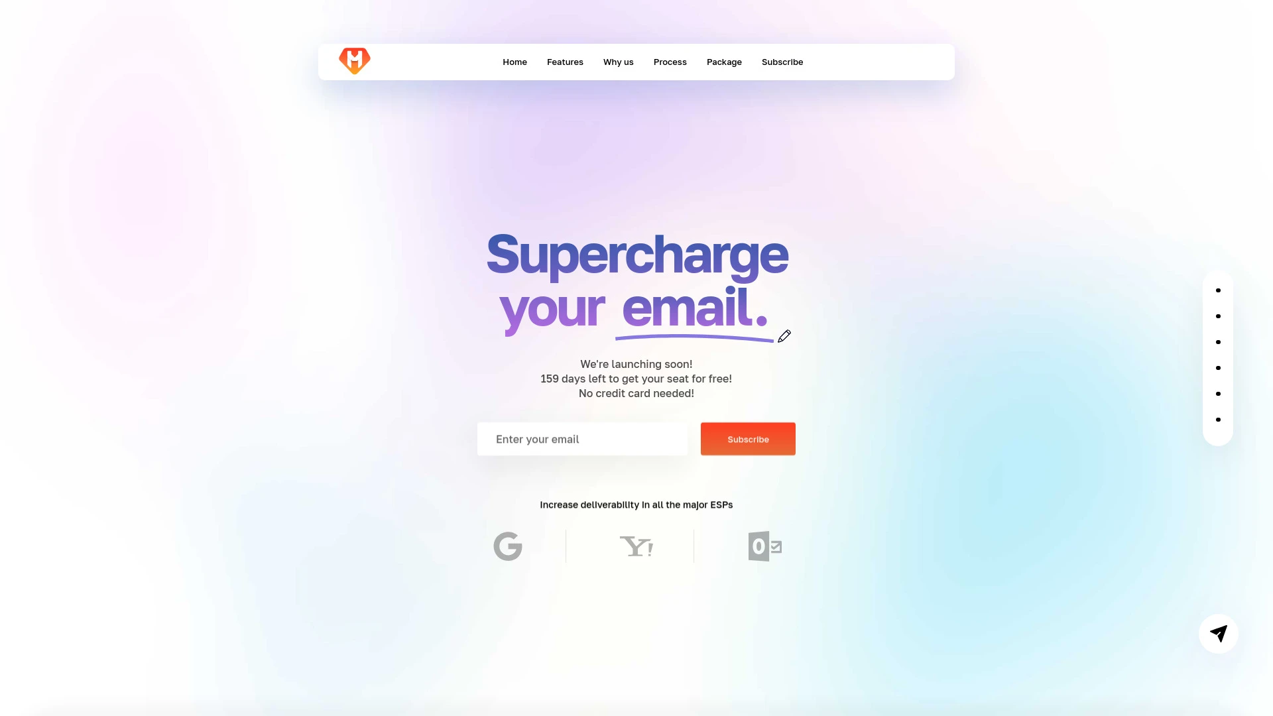Click the last navigation dot indicator

point(1218,420)
